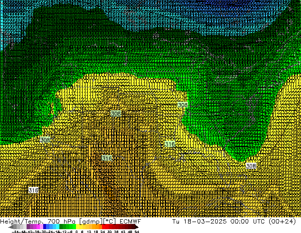Click the 308 contour label beside green region
Image resolution: width=301 pixels, height=233 pixels.
pos(183,105)
